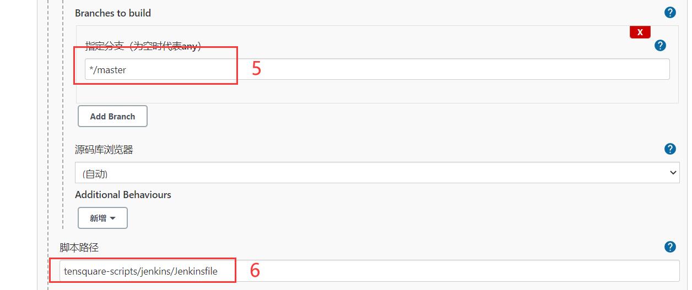
Task: Click the Add Branch button
Action: coord(112,116)
